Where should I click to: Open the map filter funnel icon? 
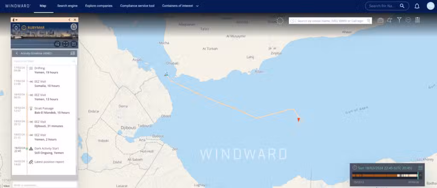[x=399, y=20]
